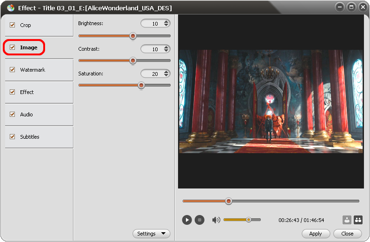
Task: Toggle the comparison preview layout icon
Action: 358,220
